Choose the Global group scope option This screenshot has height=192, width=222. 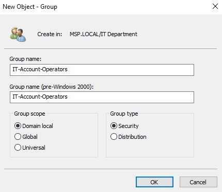(18, 137)
